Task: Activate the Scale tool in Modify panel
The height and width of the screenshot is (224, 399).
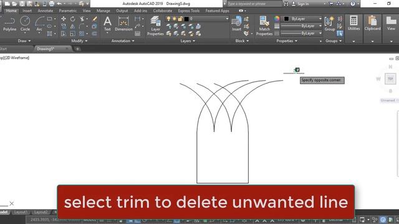Action: pyautogui.click(x=73, y=34)
